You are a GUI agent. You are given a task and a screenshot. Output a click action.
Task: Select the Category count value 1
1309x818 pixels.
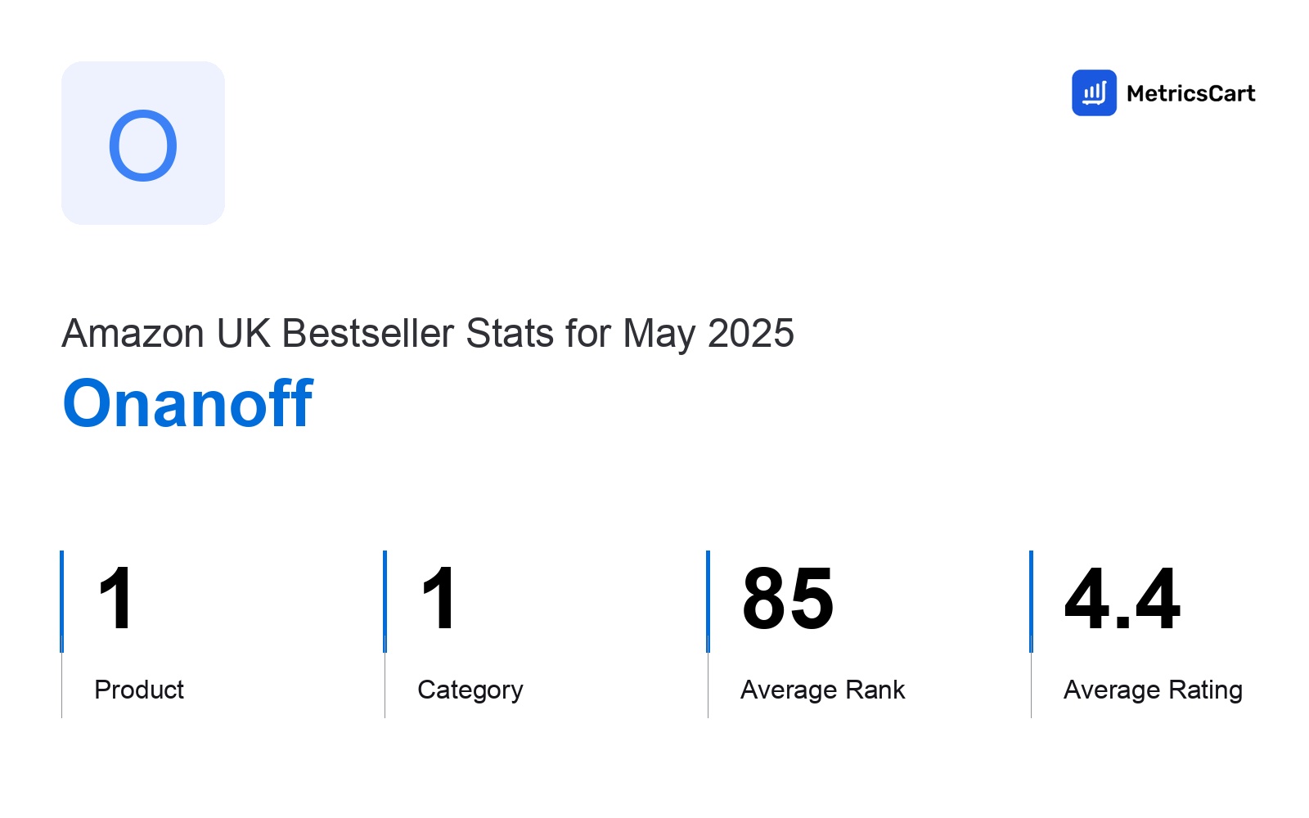click(x=439, y=599)
